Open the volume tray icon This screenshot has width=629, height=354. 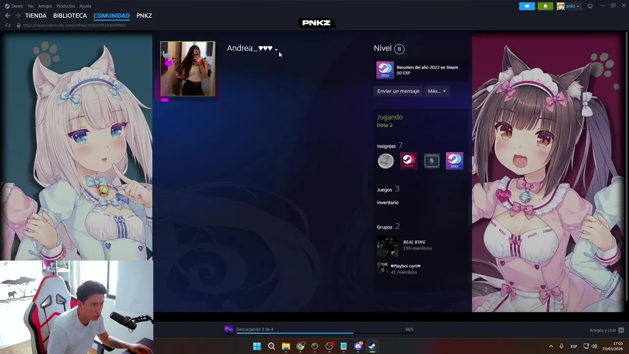point(594,346)
